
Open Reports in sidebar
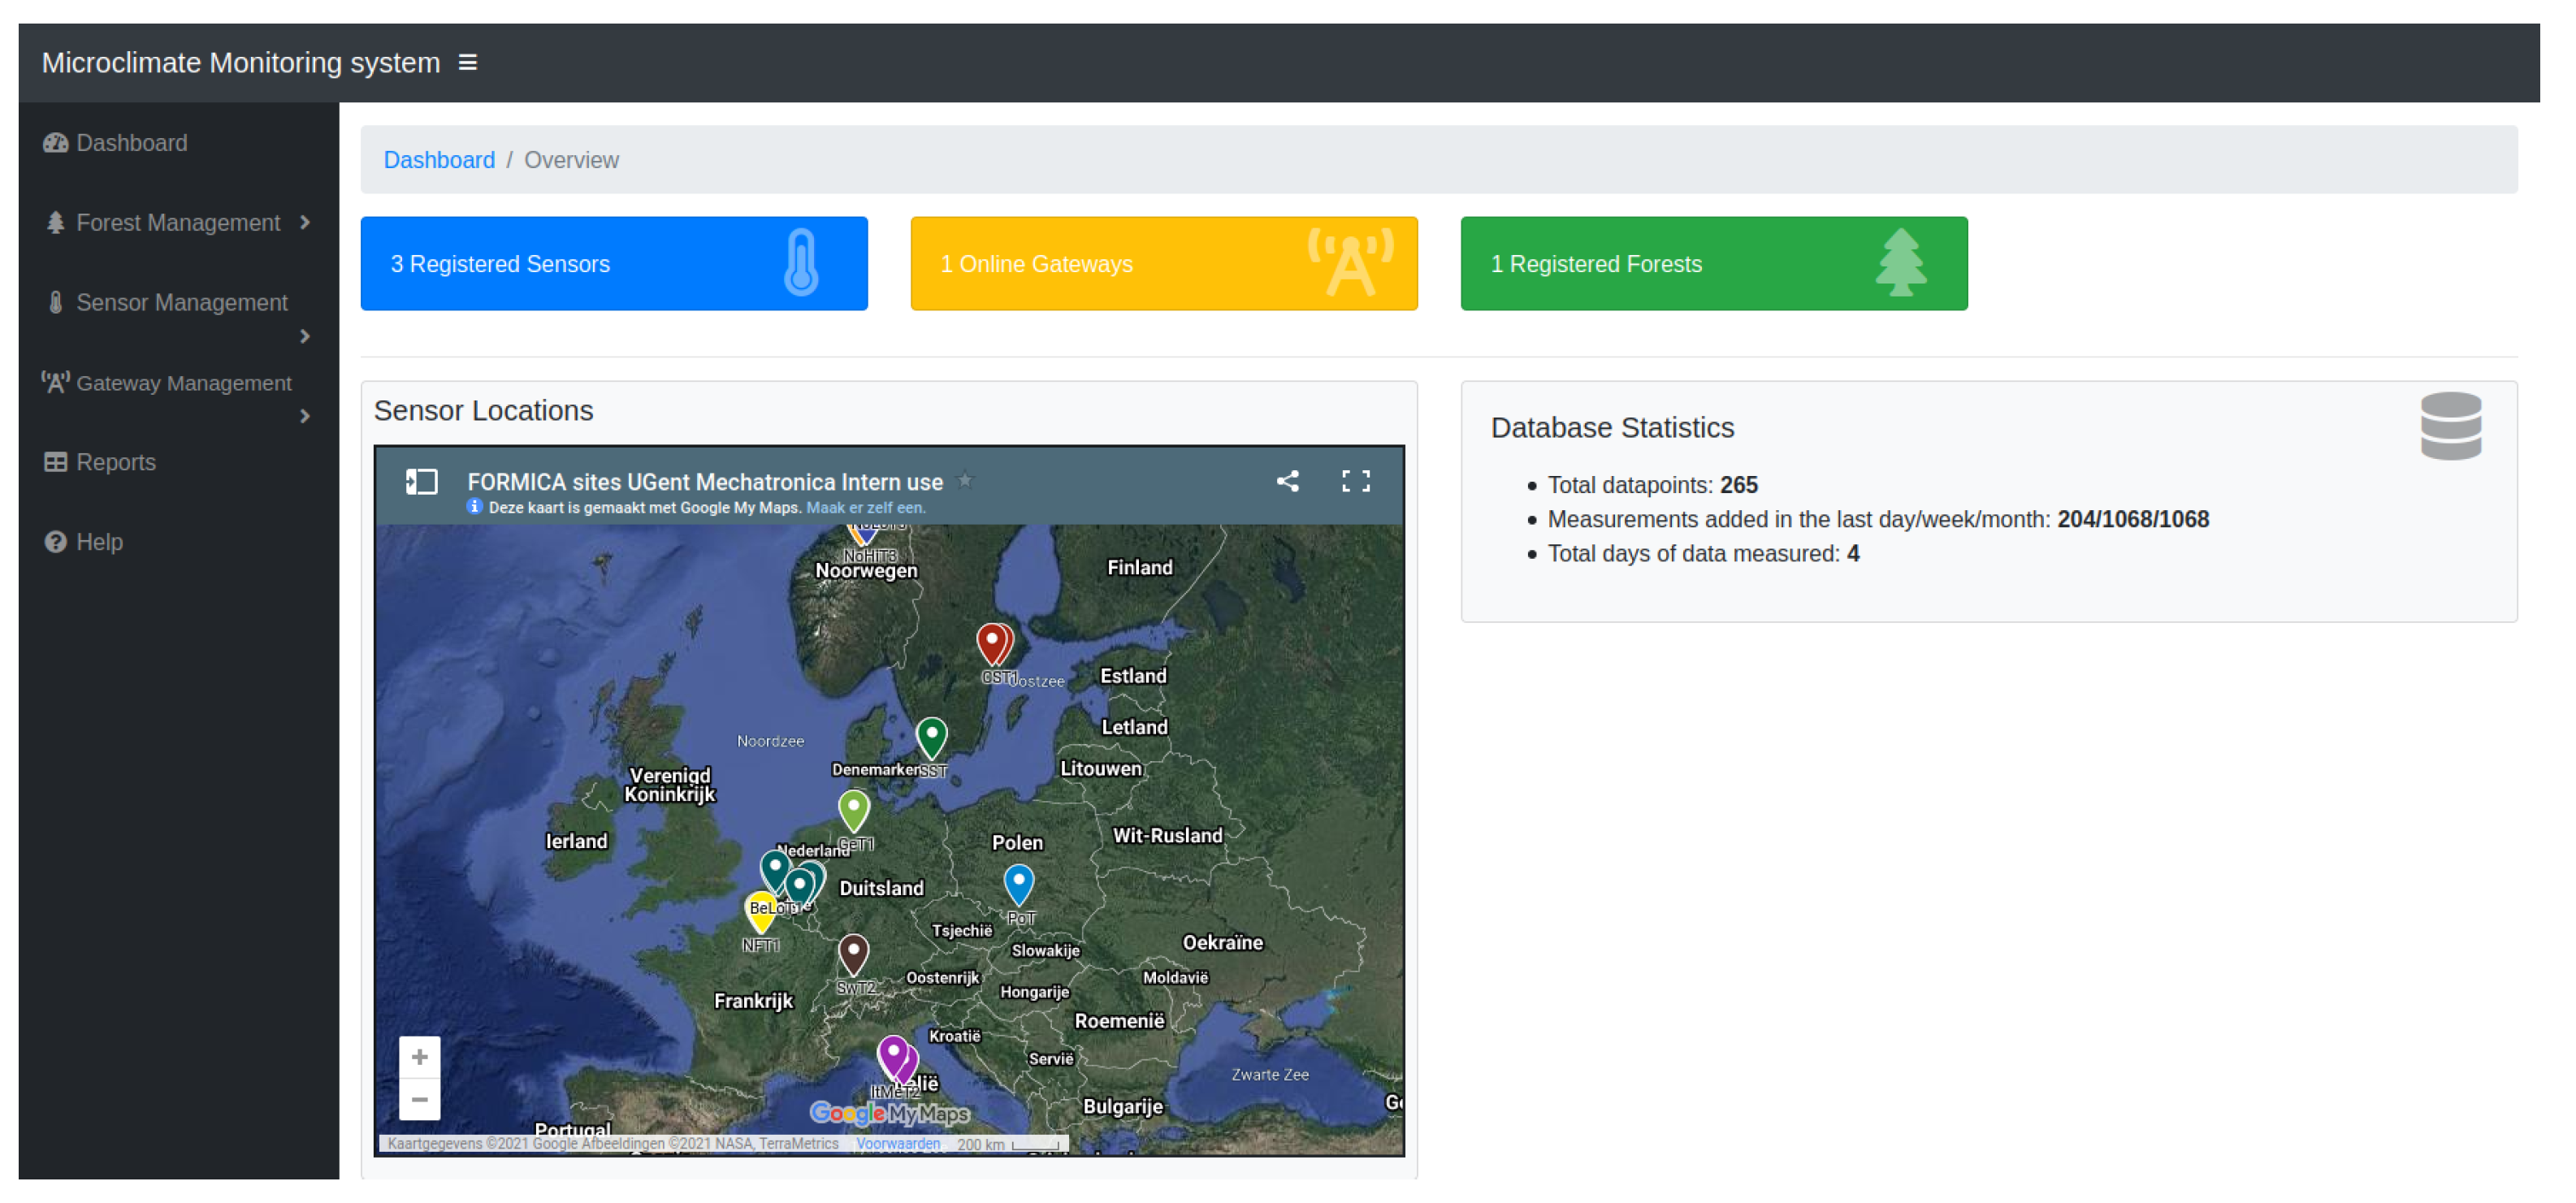point(115,462)
